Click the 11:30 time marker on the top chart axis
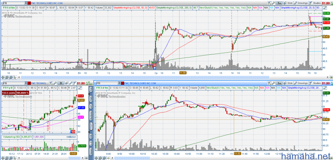This screenshot has height=160, width=333. (x=183, y=73)
